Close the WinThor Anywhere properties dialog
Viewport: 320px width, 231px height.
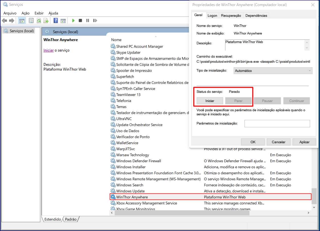[312, 5]
